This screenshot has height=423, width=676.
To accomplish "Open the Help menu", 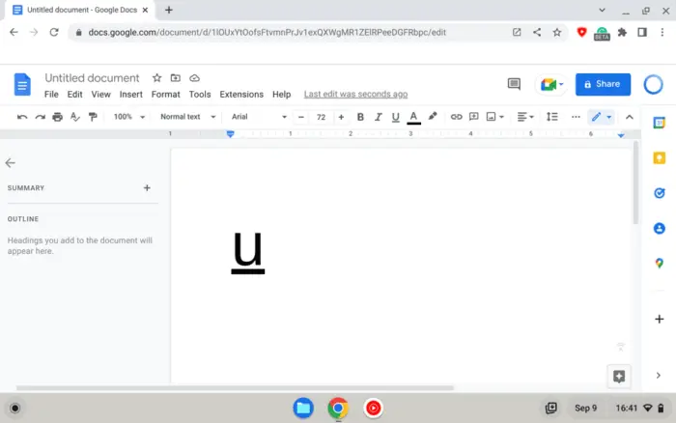I will (282, 95).
